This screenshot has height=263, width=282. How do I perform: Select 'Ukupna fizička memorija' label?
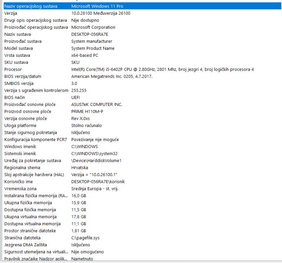click(x=28, y=203)
